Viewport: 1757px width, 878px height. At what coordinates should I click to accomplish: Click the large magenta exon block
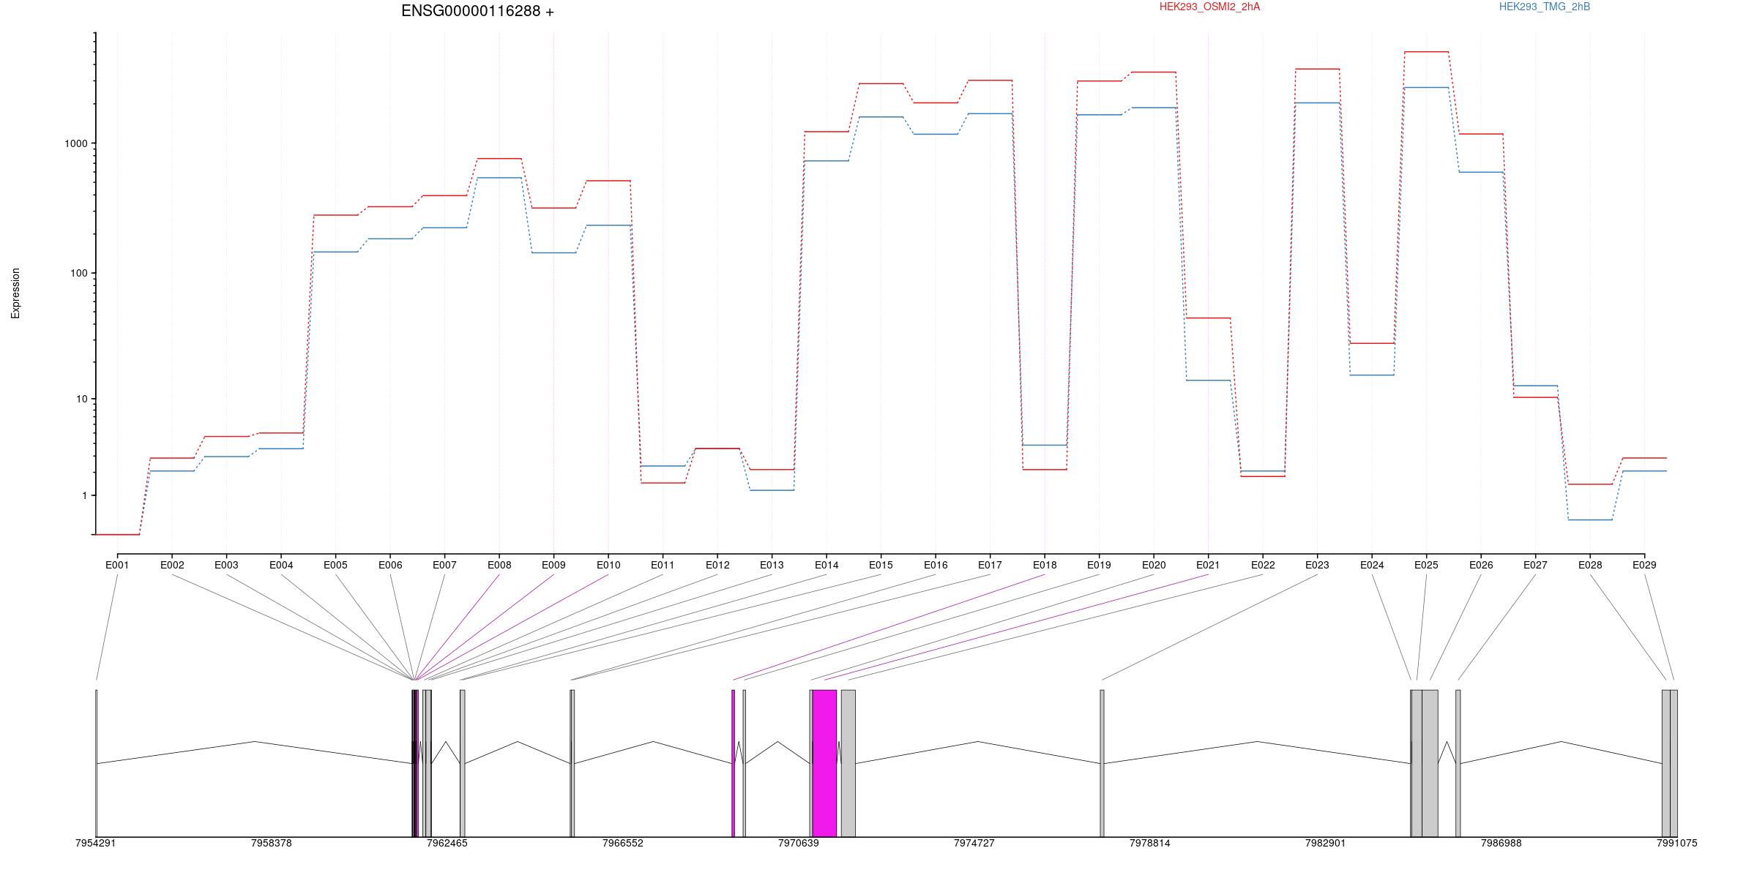[x=824, y=763]
